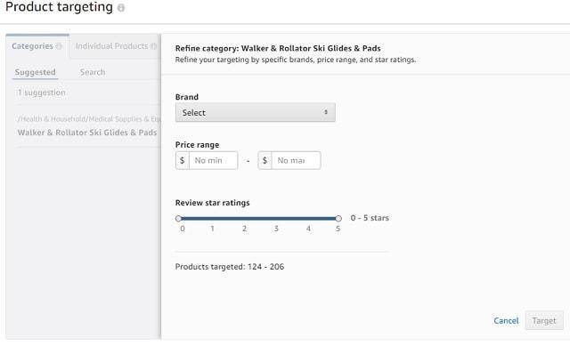Click the No min price field

pyautogui.click(x=214, y=160)
